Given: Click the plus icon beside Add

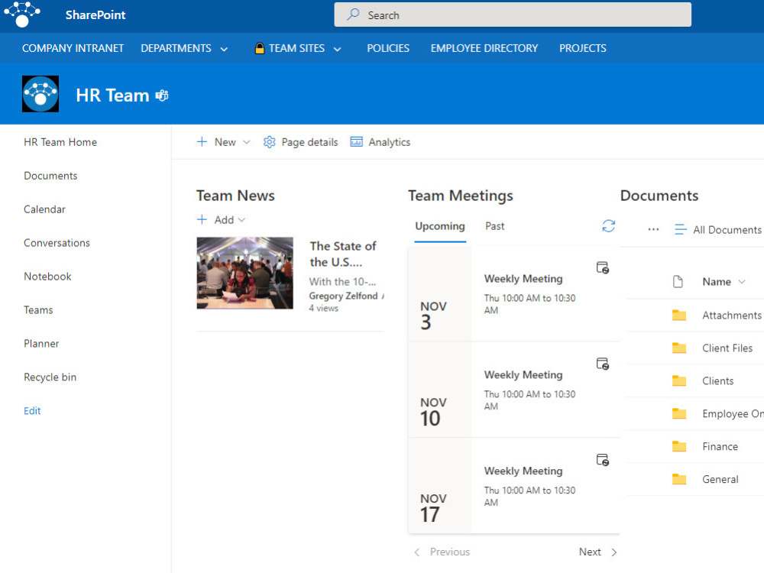Looking at the screenshot, I should point(202,220).
